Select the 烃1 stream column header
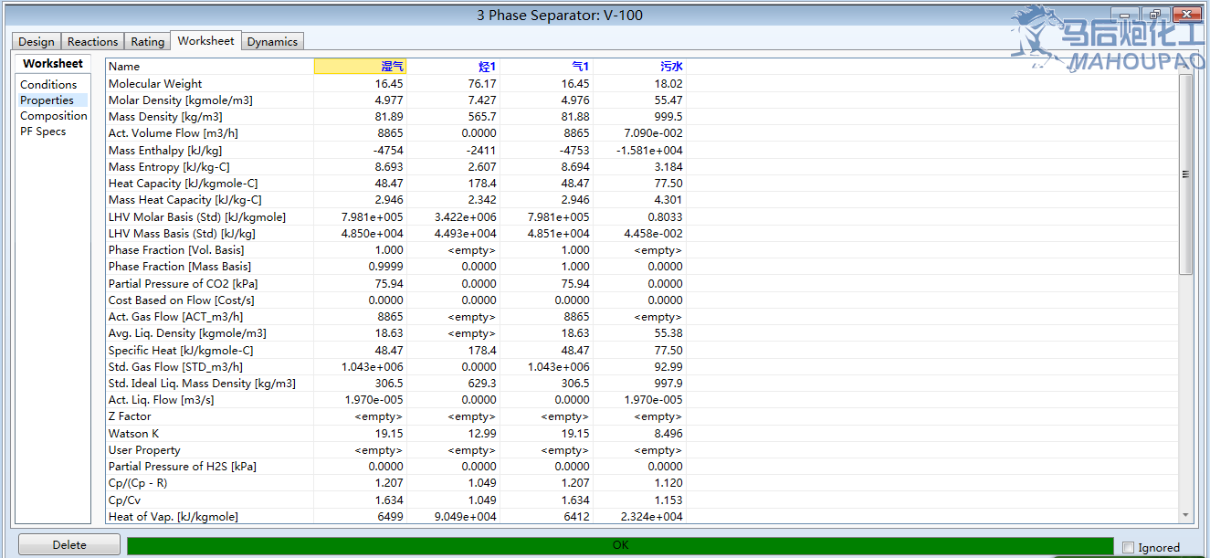The image size is (1210, 558). (x=454, y=67)
